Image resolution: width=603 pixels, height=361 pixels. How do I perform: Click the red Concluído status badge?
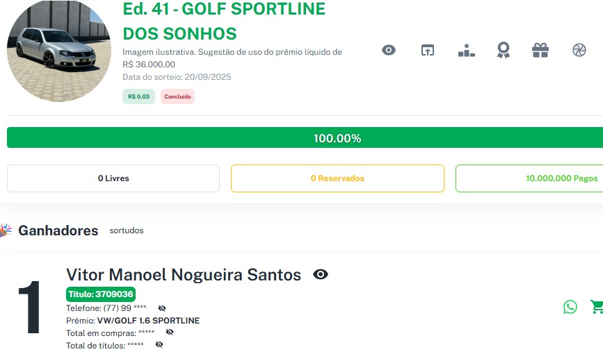pos(177,96)
